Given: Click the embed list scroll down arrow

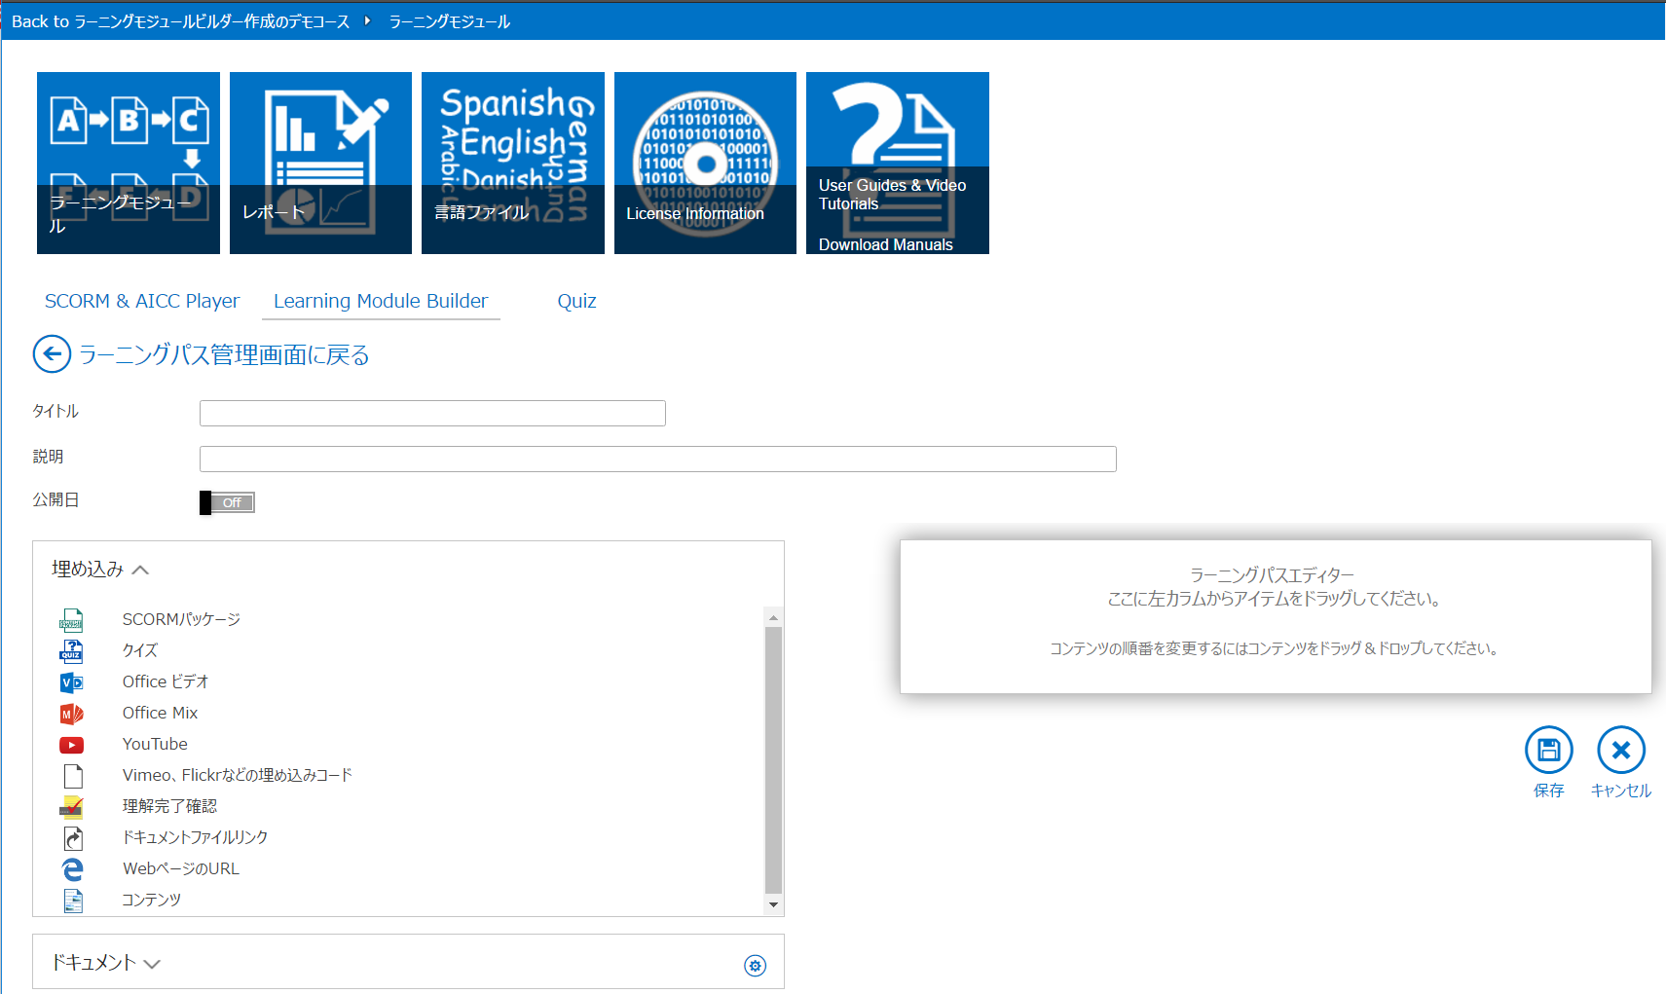Looking at the screenshot, I should click(773, 904).
